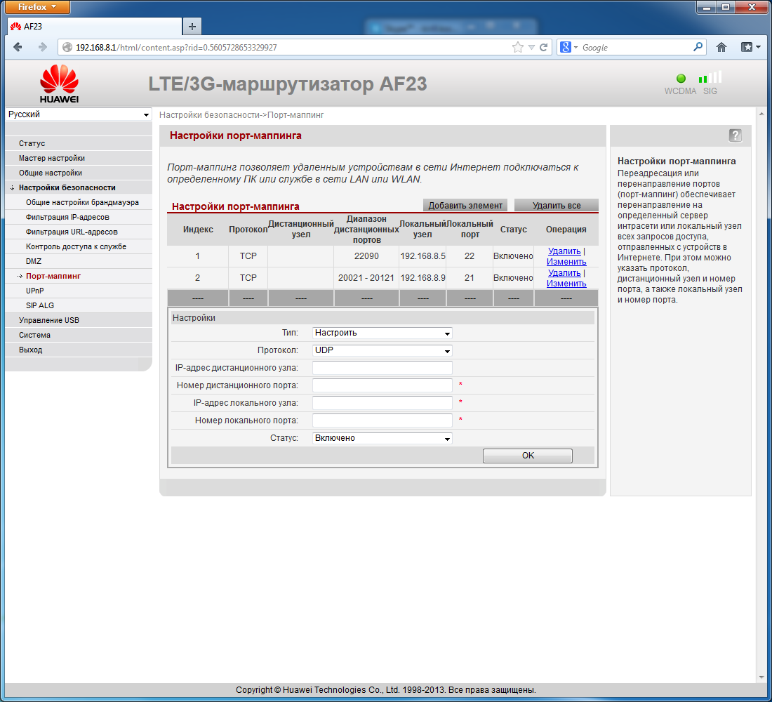Click the page scrollbar up arrow
Screen dimensions: 772x702
pyautogui.click(x=761, y=114)
